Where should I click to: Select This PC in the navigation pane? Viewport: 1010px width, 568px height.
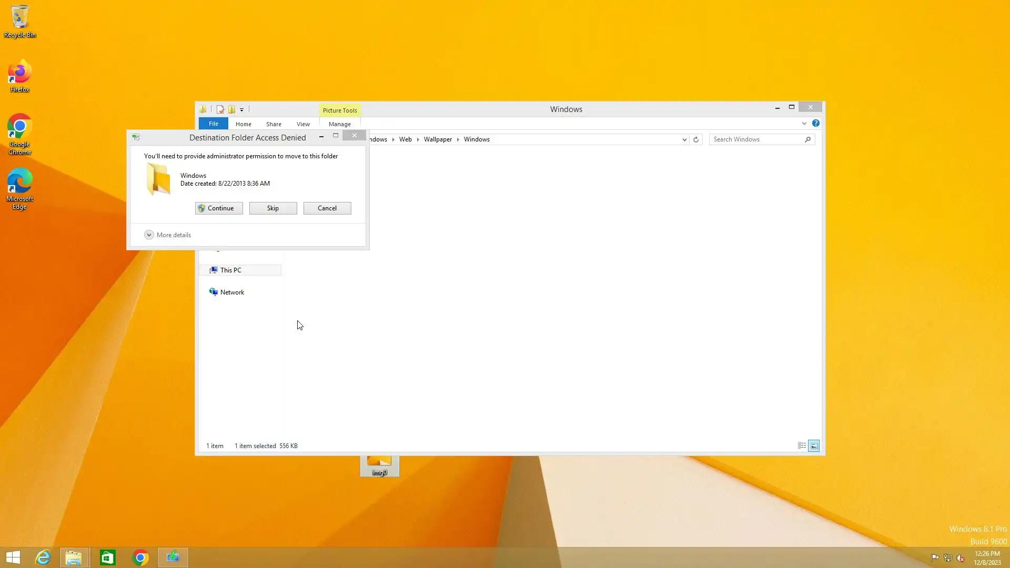click(x=230, y=270)
